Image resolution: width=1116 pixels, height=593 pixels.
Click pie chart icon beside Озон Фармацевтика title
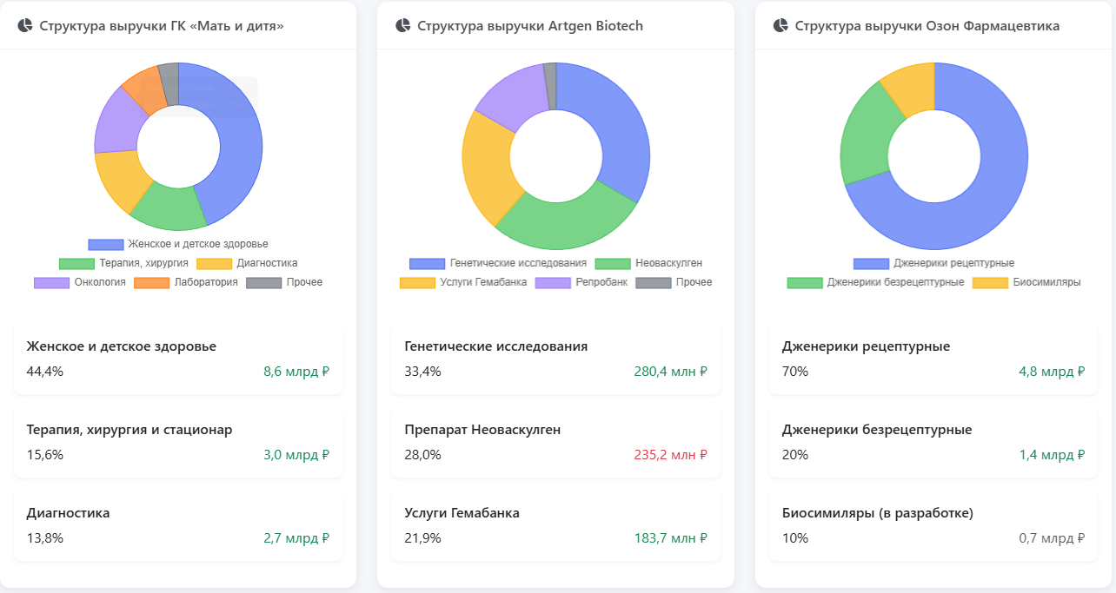click(781, 26)
